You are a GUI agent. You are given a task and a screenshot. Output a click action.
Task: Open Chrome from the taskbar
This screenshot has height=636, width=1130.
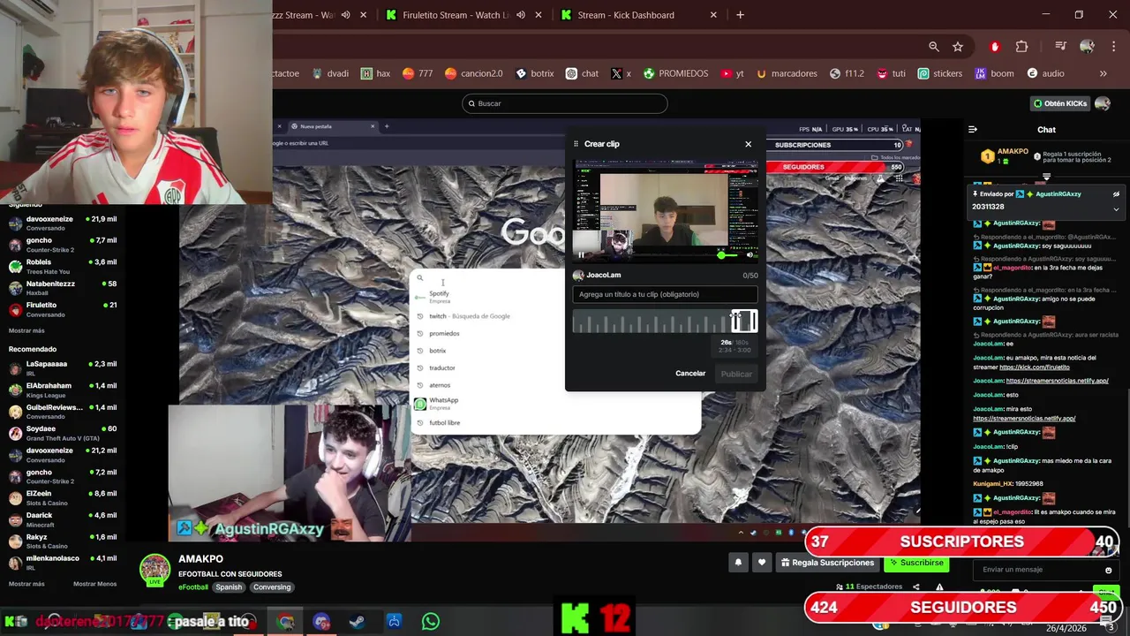click(286, 622)
